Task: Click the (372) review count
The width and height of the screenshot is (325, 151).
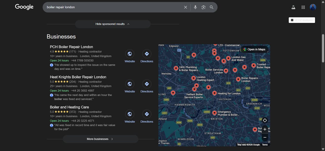Action: (73, 112)
